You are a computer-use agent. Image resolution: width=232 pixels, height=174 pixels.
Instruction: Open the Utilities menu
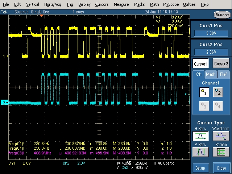tap(189, 4)
